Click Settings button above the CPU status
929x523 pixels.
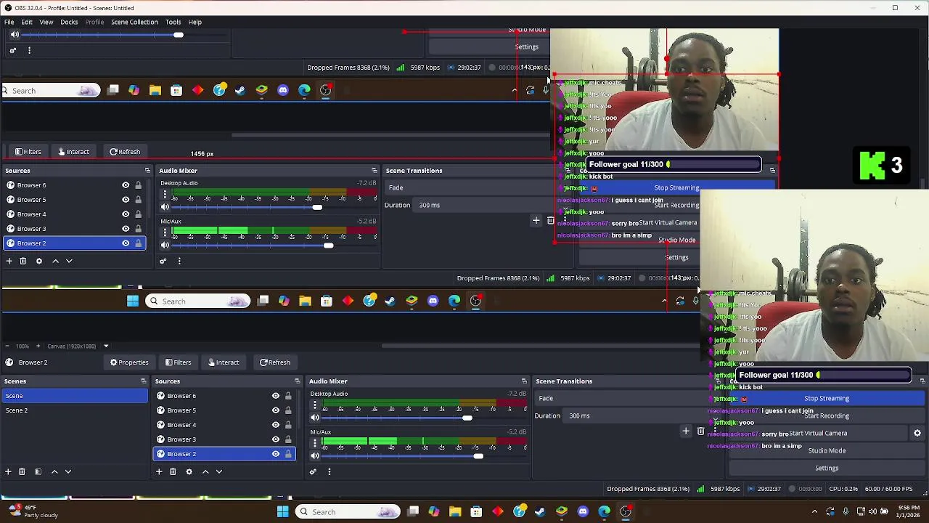pyautogui.click(x=827, y=468)
